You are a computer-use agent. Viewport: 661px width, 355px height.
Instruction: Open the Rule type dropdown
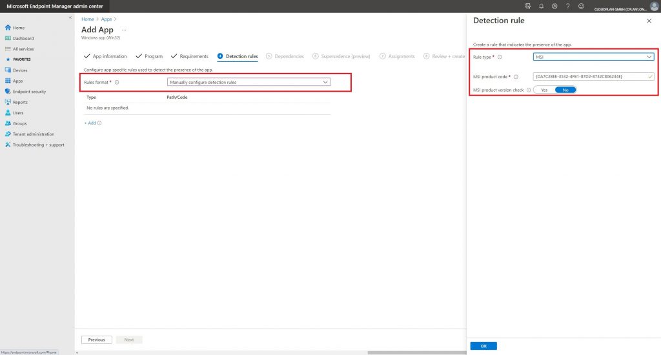[593, 57]
